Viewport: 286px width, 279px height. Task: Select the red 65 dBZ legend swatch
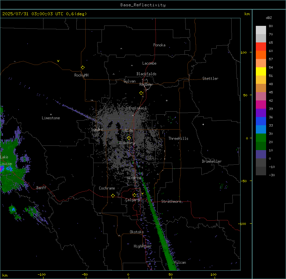click(x=261, y=46)
